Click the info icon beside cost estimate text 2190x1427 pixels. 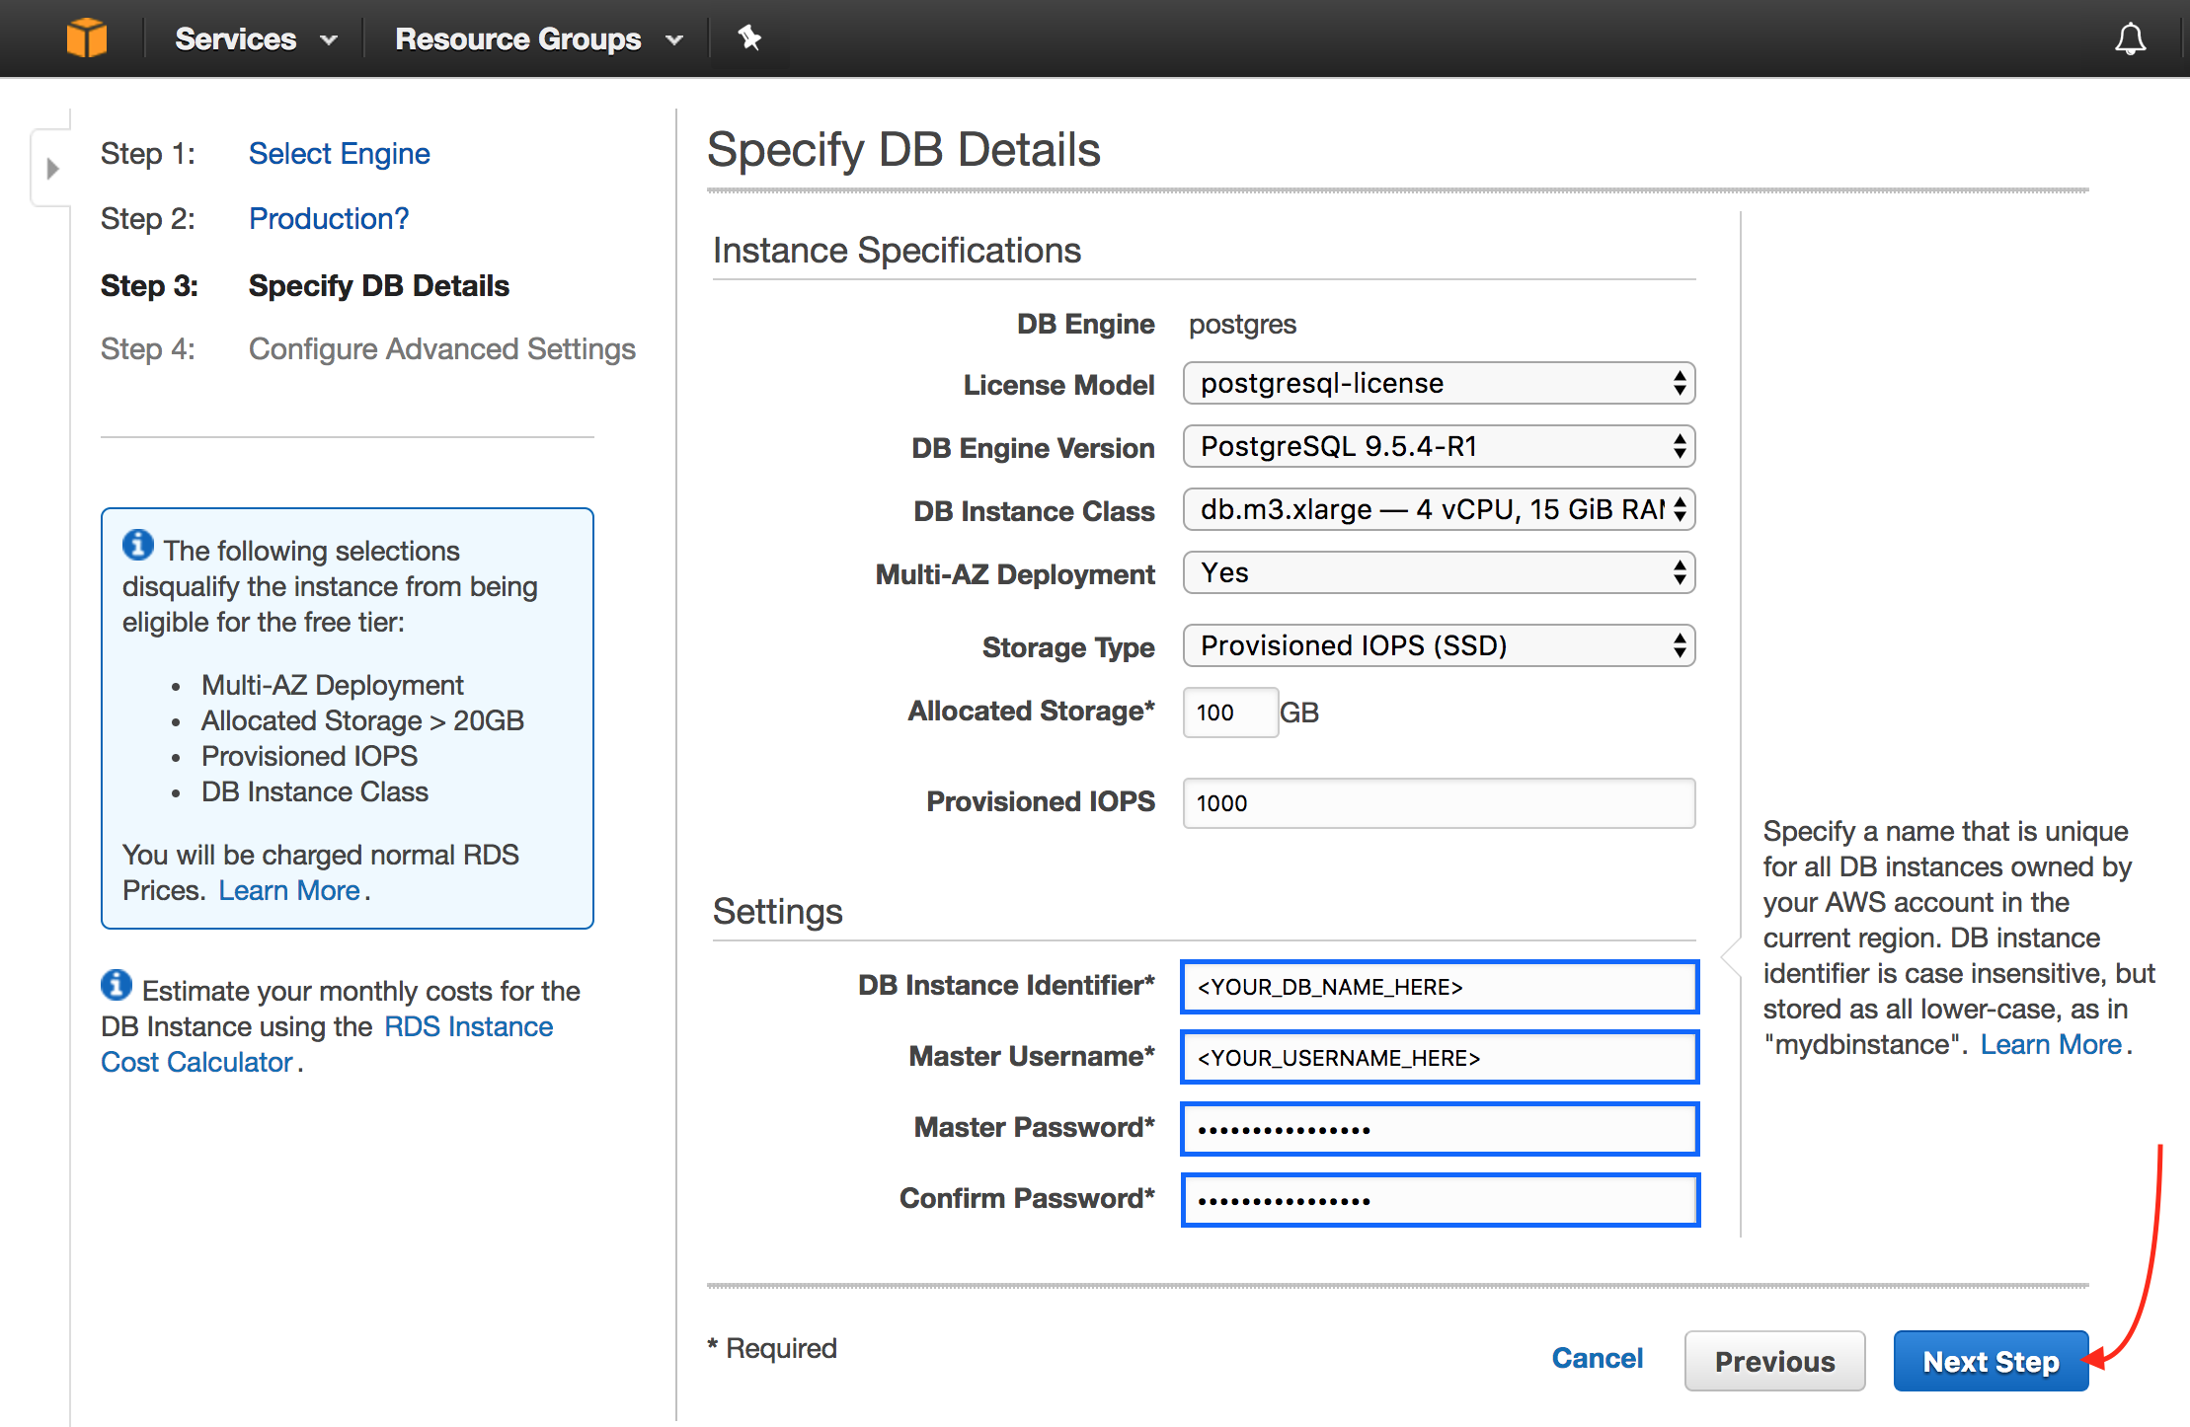(x=117, y=985)
